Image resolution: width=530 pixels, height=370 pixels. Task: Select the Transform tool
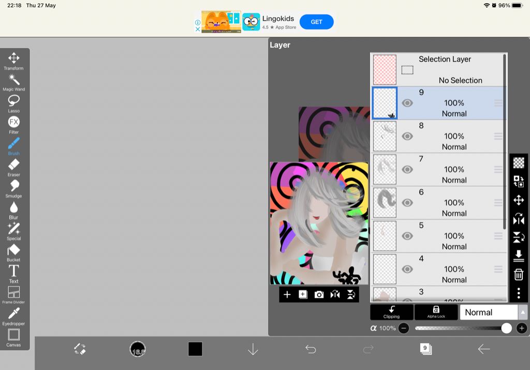13,61
